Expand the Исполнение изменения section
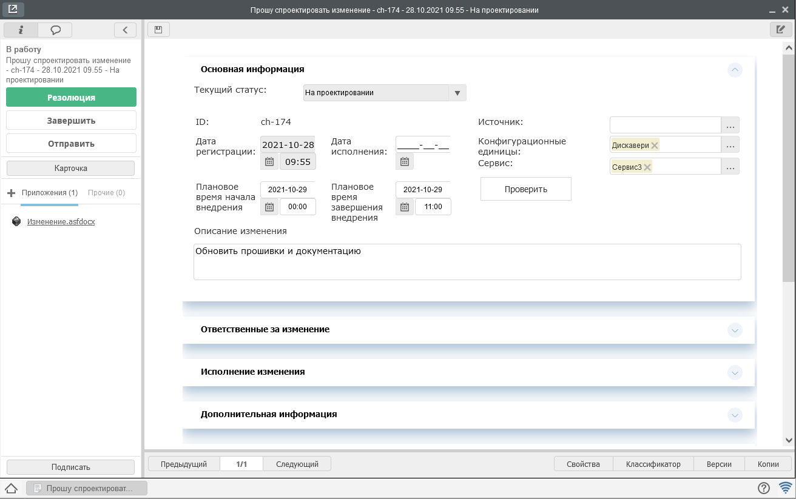This screenshot has height=499, width=796. pyautogui.click(x=735, y=373)
